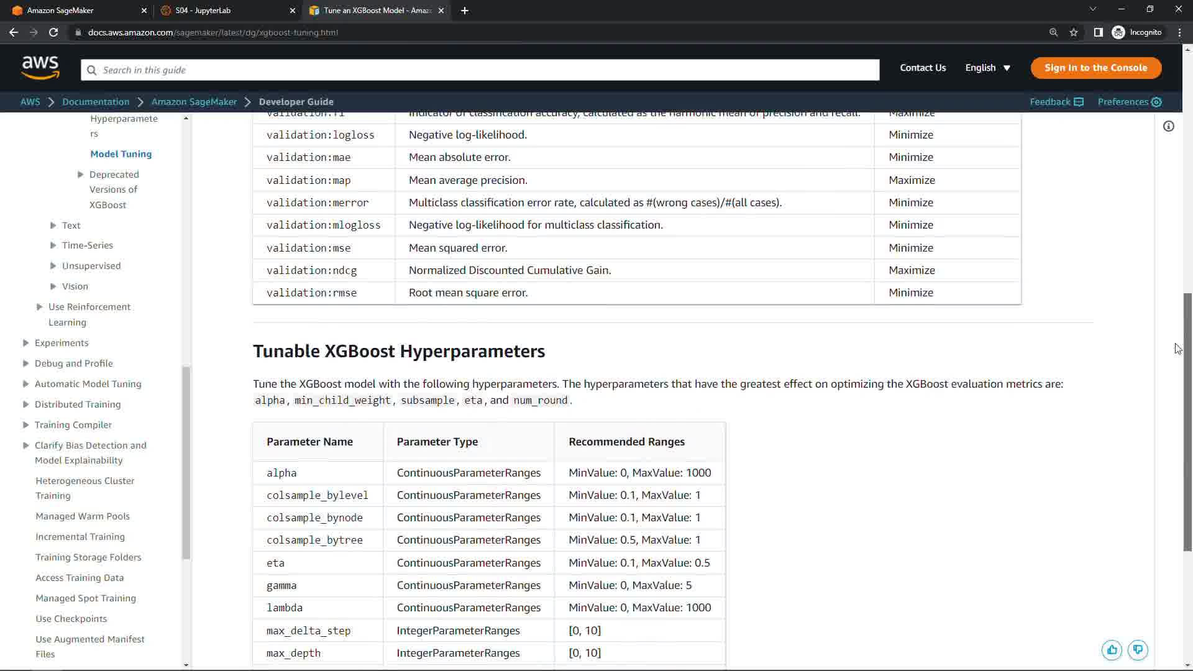The image size is (1193, 671).
Task: Open browser zoom magnifier icon
Action: (1053, 32)
